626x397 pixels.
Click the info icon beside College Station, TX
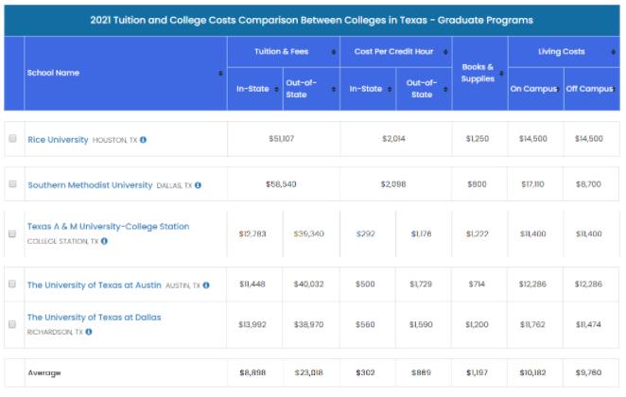[104, 241]
